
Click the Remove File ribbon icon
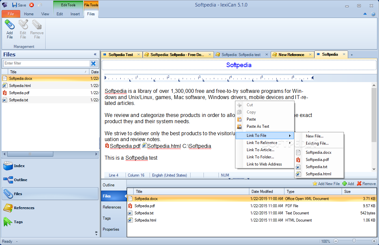coord(37,25)
